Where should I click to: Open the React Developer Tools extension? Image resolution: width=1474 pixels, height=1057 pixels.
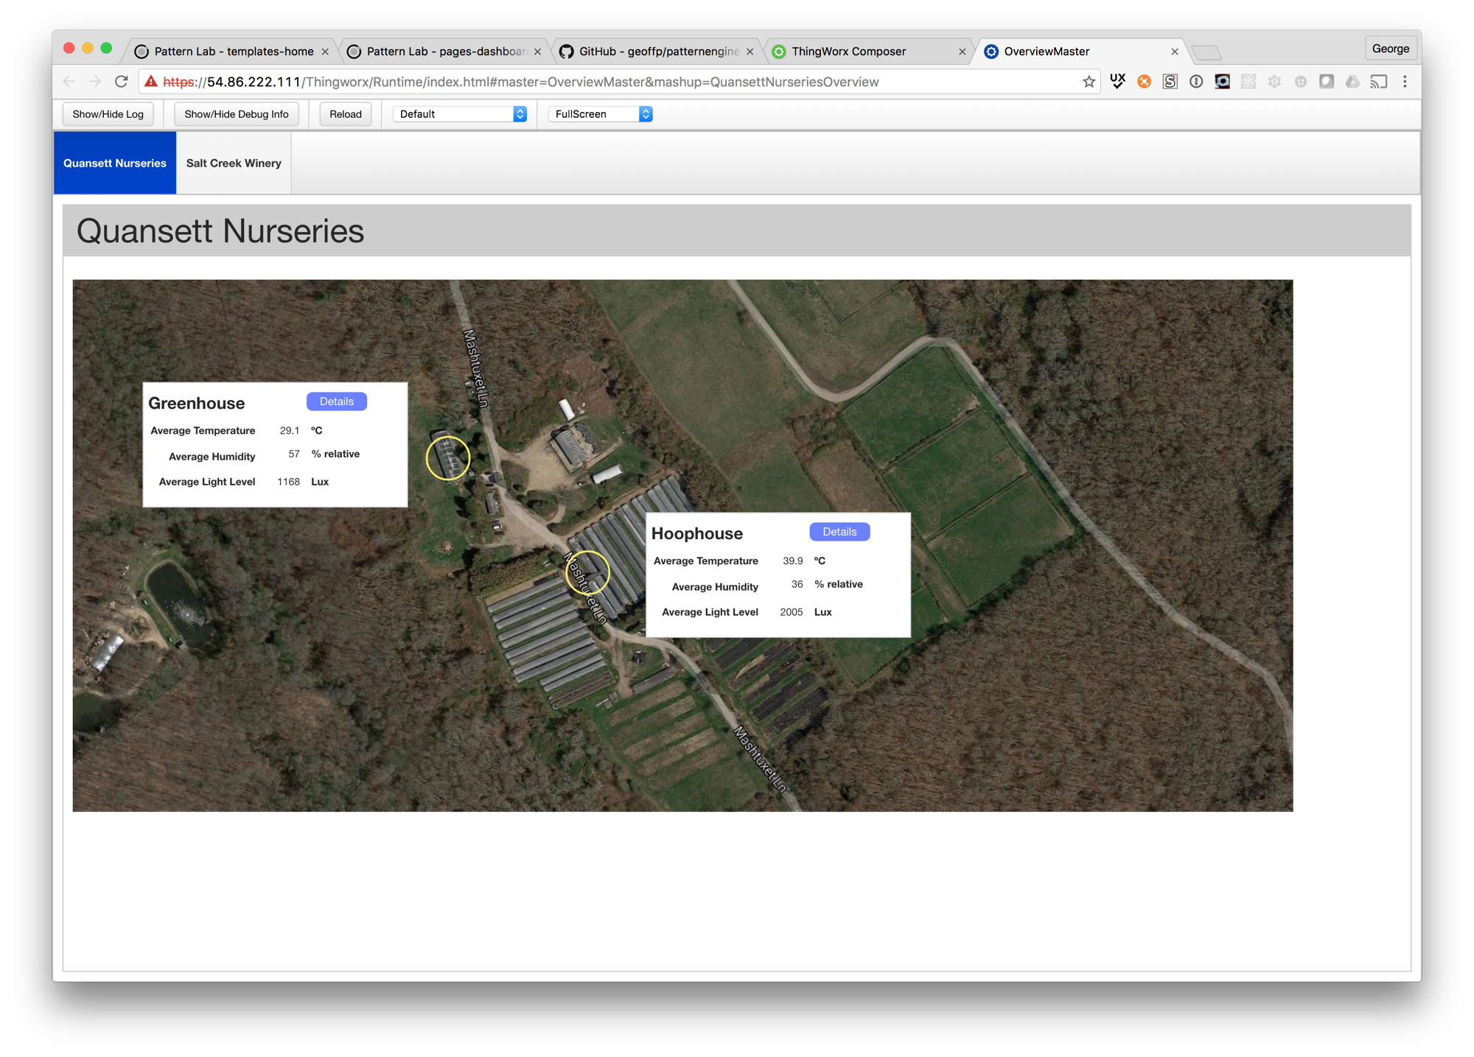(x=1248, y=81)
